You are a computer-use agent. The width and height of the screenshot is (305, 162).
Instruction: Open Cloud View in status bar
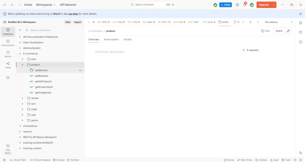pos(18,160)
